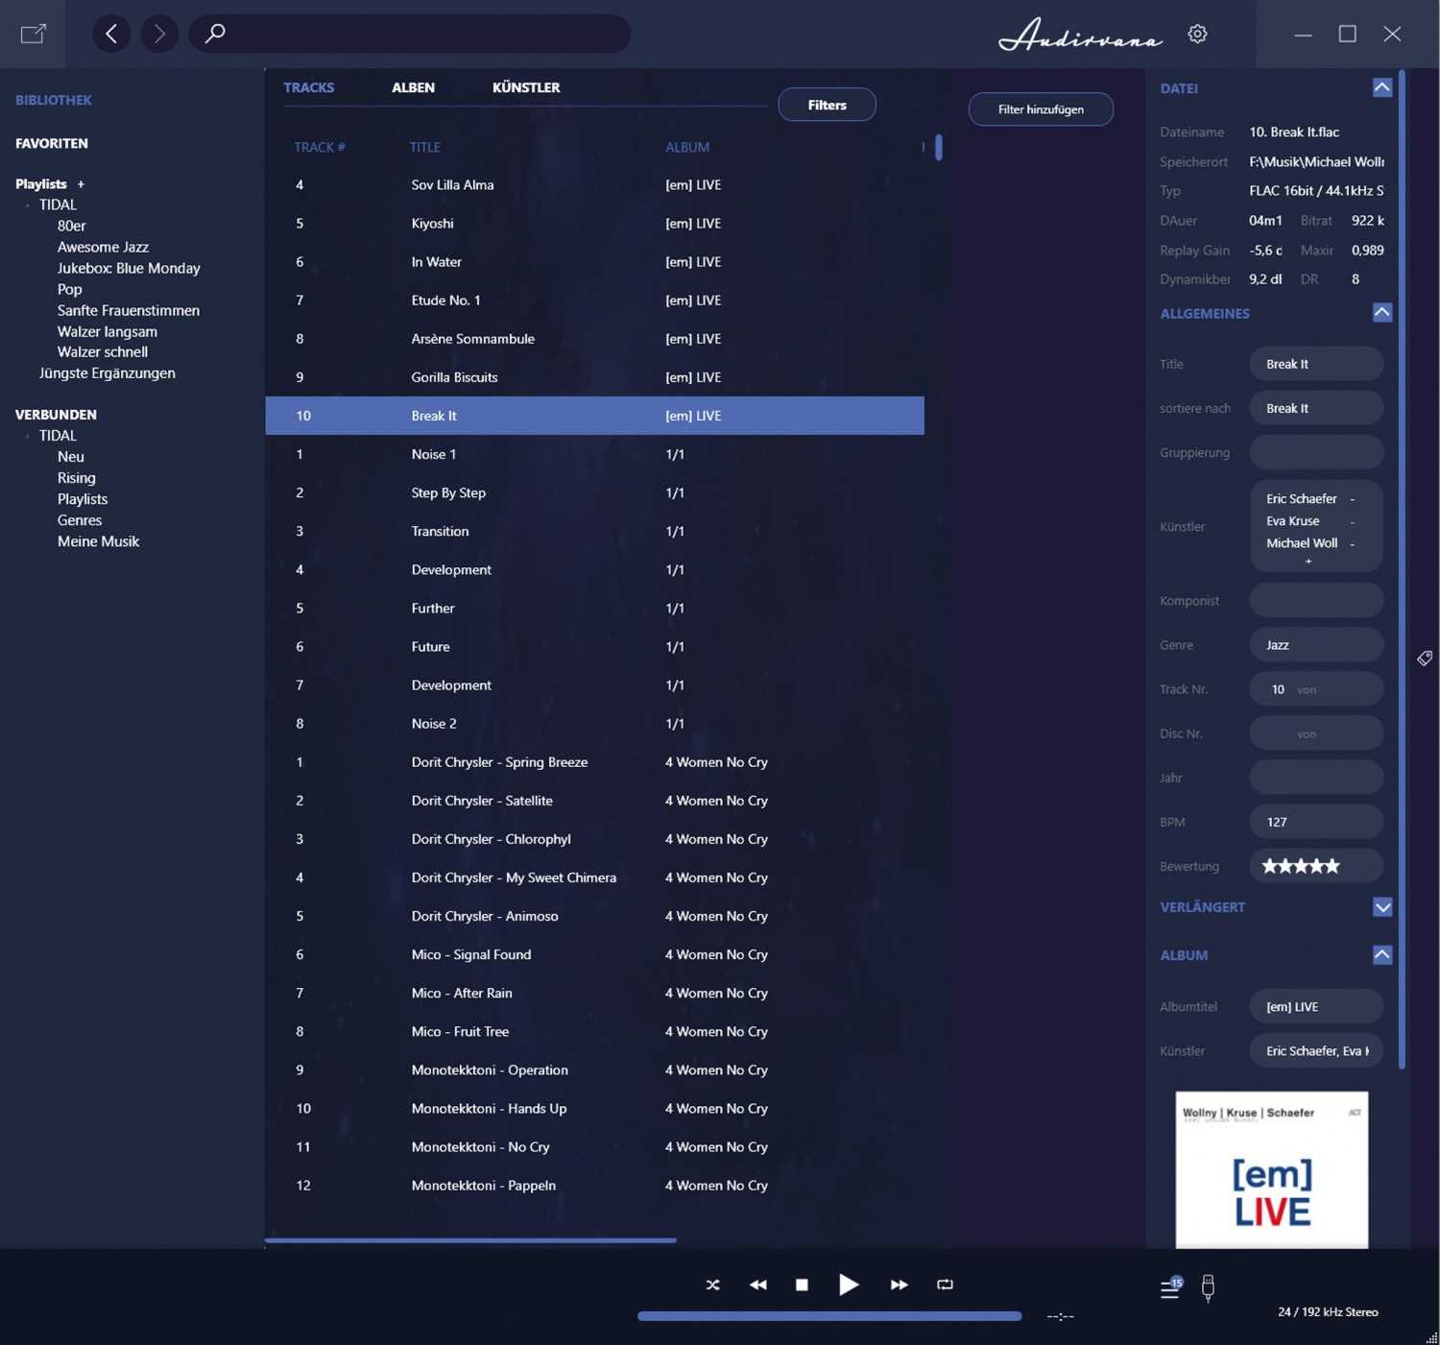Select track Gorilla Biscuits
This screenshot has width=1440, height=1345.
(x=594, y=377)
